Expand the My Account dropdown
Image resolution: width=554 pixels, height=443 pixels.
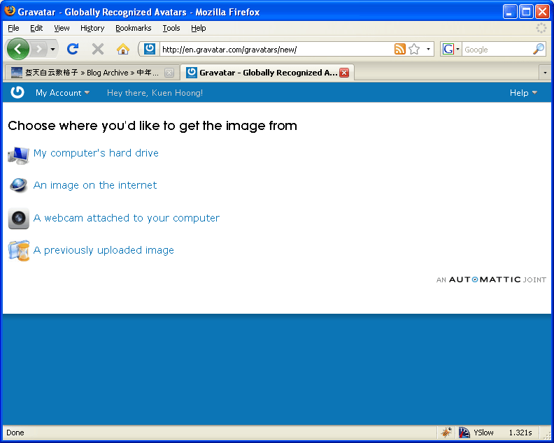click(x=62, y=93)
